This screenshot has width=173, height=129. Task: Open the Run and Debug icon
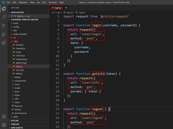pos(4,34)
